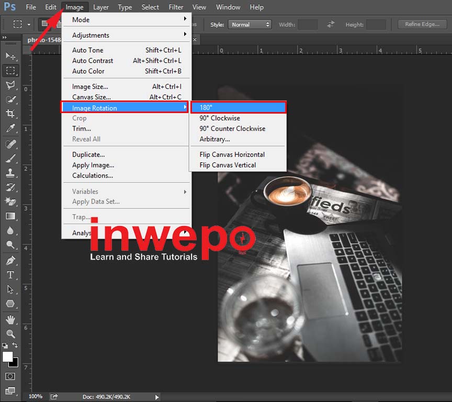Choose Flip Canvas Vertical
The height and width of the screenshot is (402, 452).
point(239,165)
